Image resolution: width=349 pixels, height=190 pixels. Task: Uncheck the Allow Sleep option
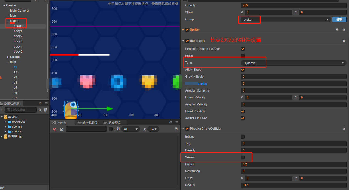tap(243, 70)
